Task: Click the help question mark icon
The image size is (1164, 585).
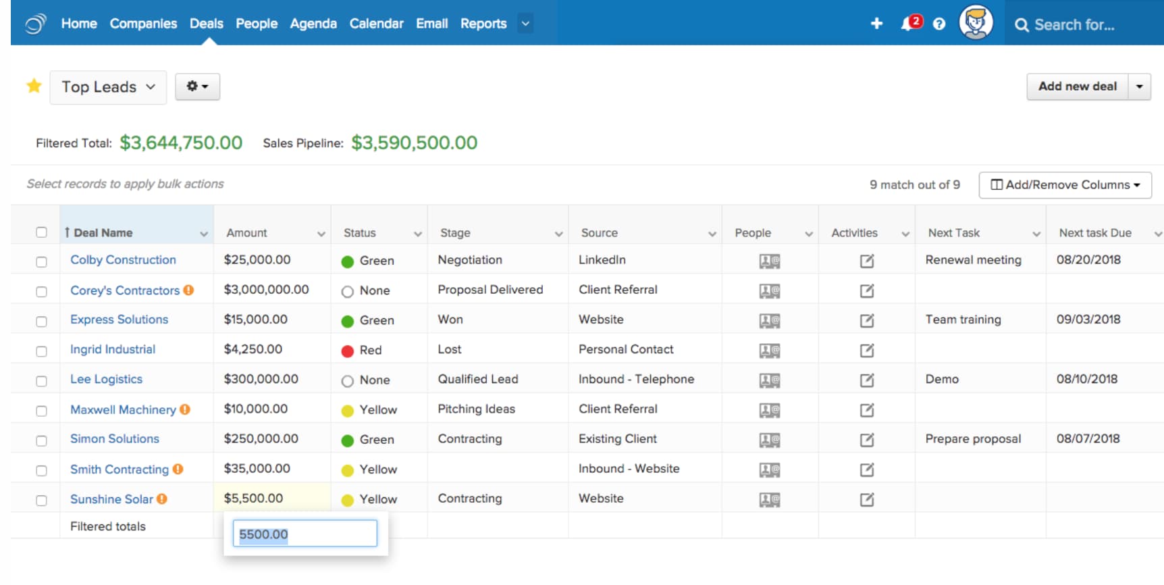Action: tap(938, 24)
